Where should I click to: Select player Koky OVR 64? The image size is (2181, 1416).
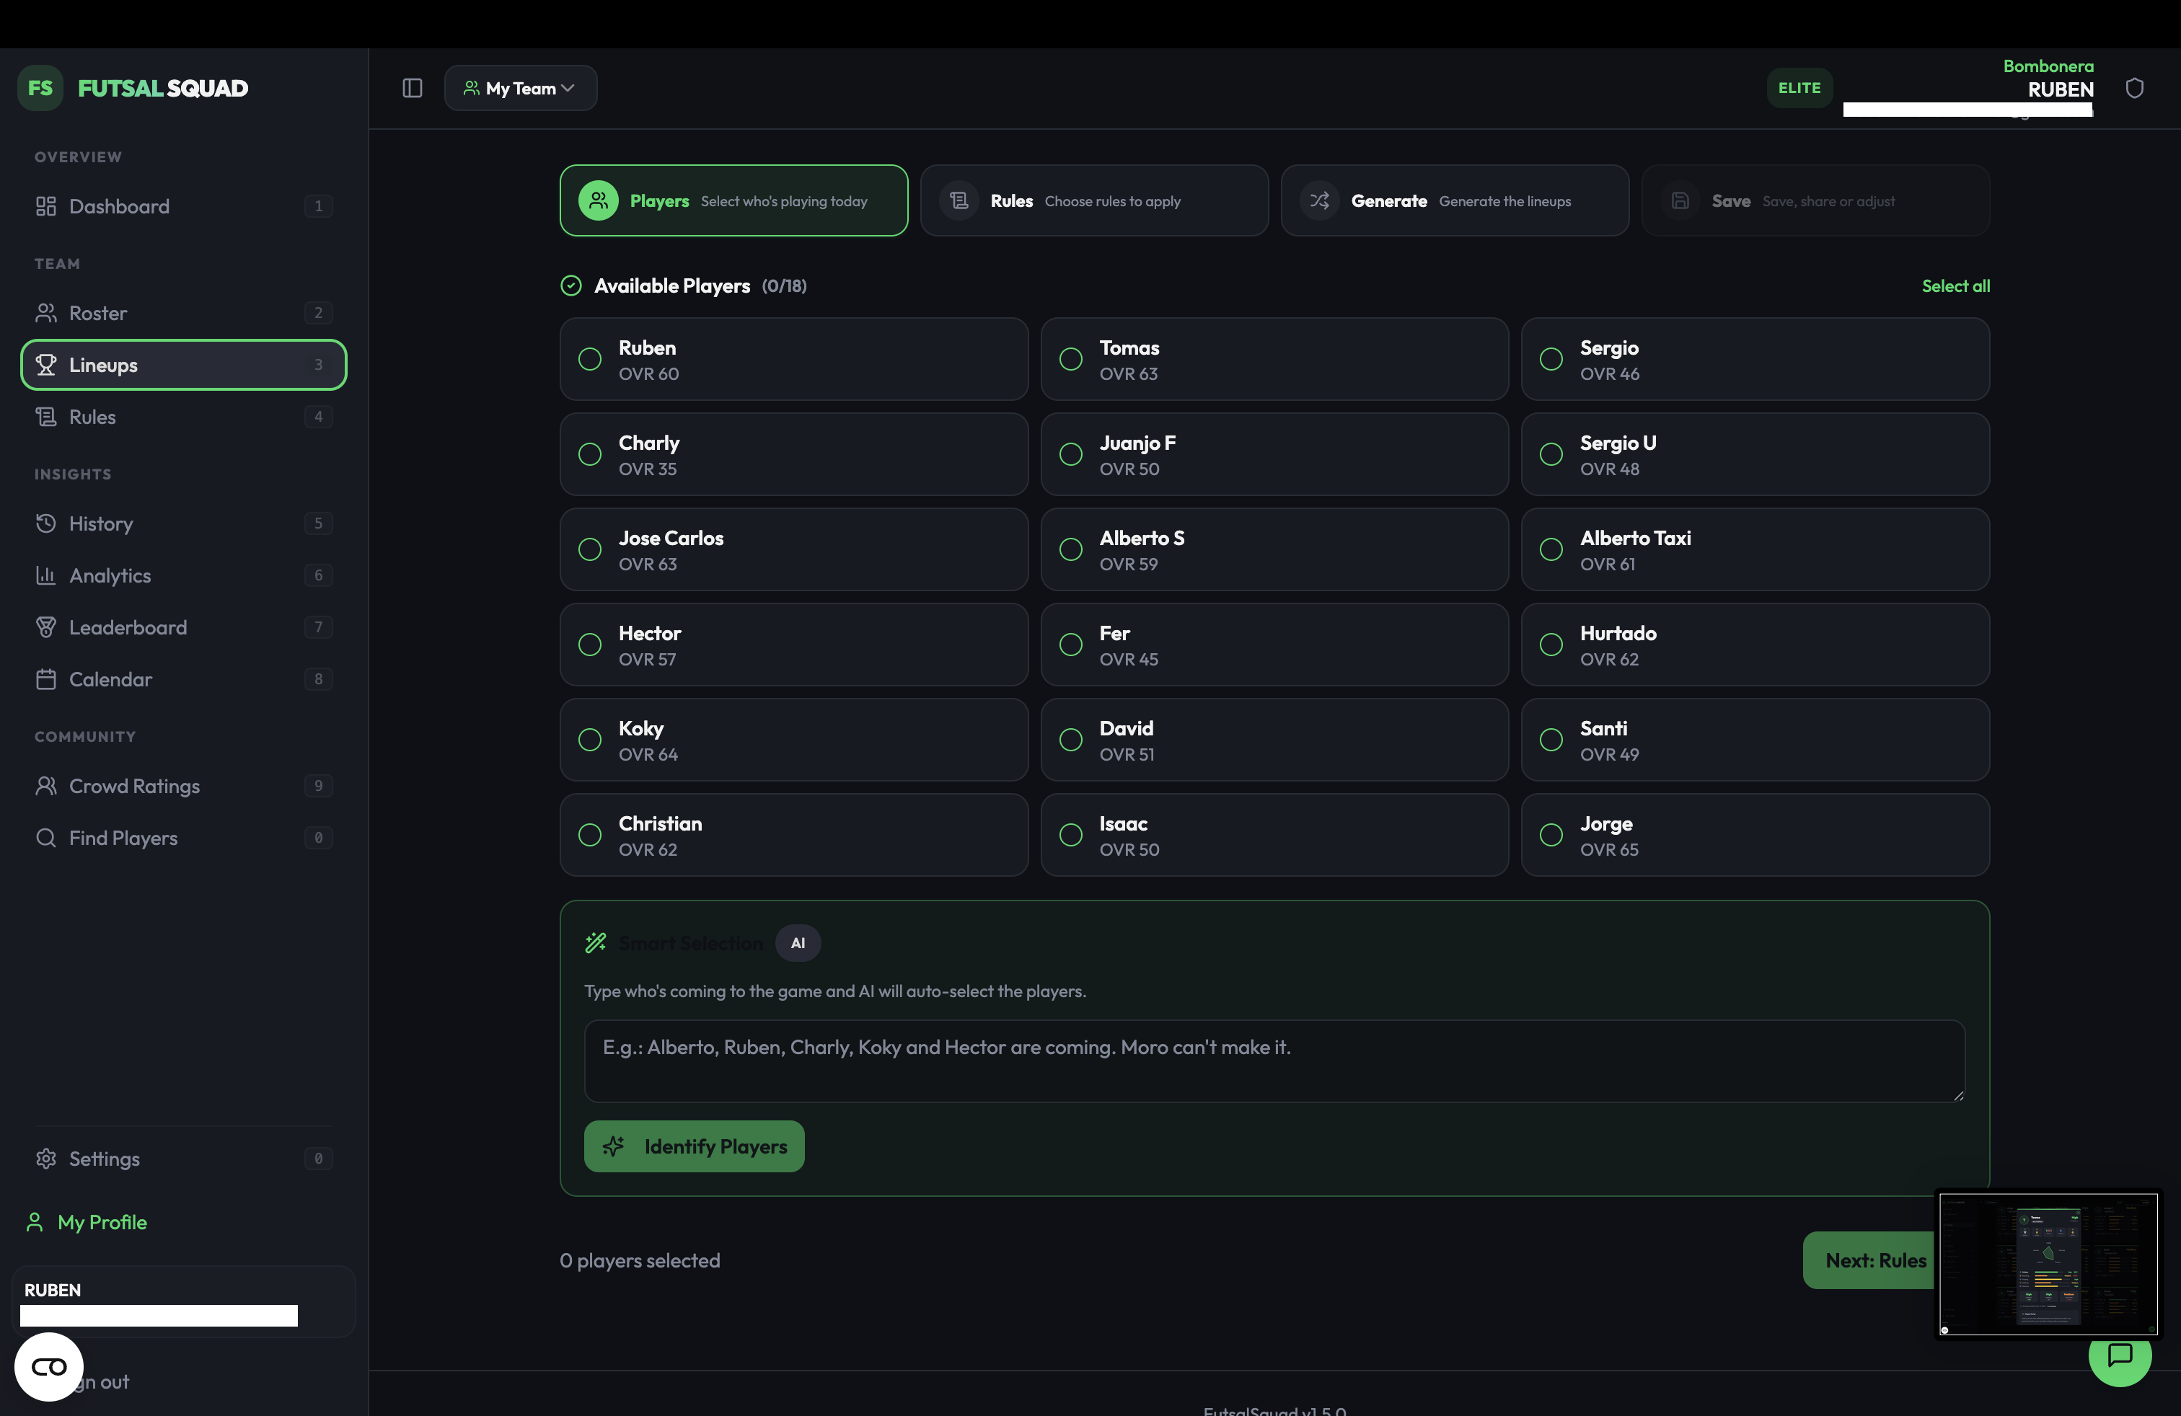click(793, 740)
